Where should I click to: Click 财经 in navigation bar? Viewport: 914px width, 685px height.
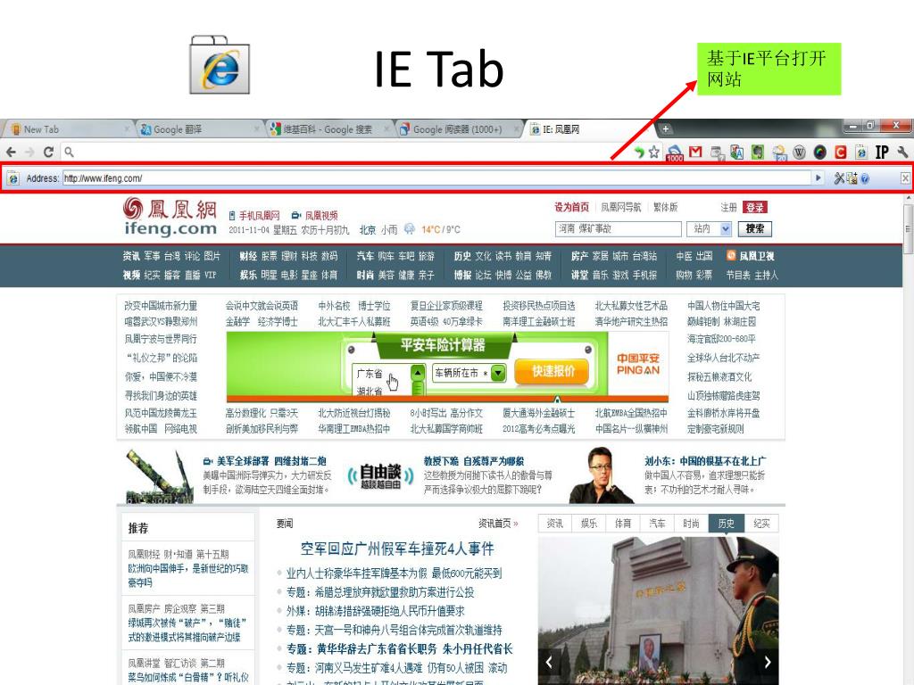click(248, 256)
